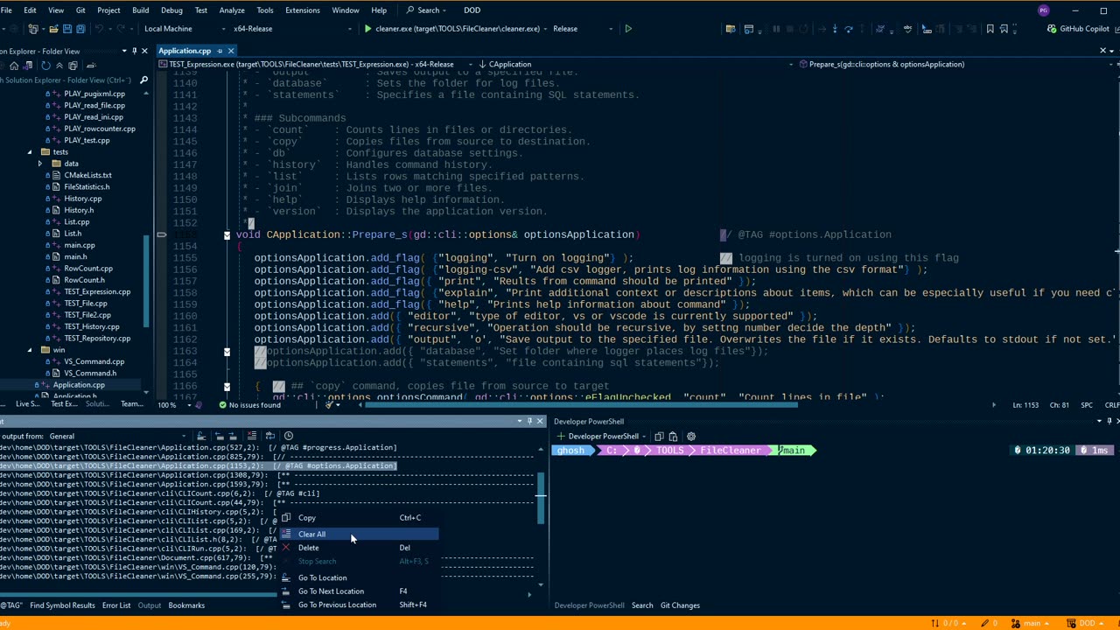Switch to the Find Symbol Results tab
This screenshot has width=1120, height=630.
[62, 605]
